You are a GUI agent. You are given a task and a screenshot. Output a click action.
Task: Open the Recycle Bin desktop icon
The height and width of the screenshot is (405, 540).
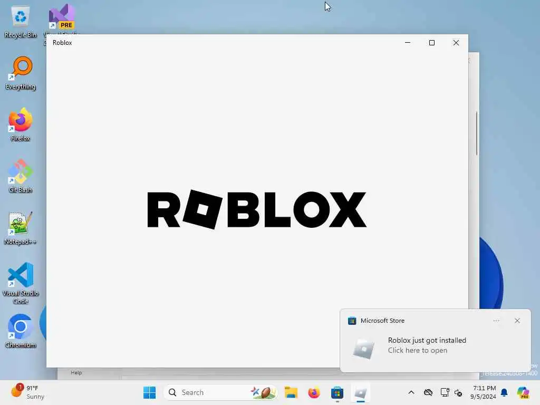pos(21,22)
